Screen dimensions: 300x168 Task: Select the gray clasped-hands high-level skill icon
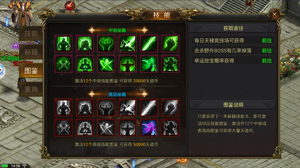point(85,108)
